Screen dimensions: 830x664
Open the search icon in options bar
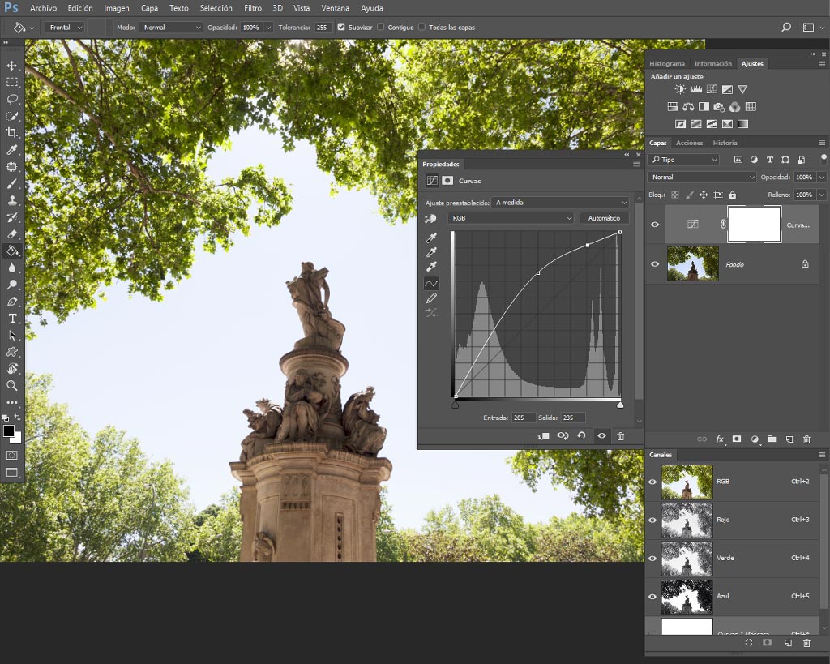(x=786, y=27)
